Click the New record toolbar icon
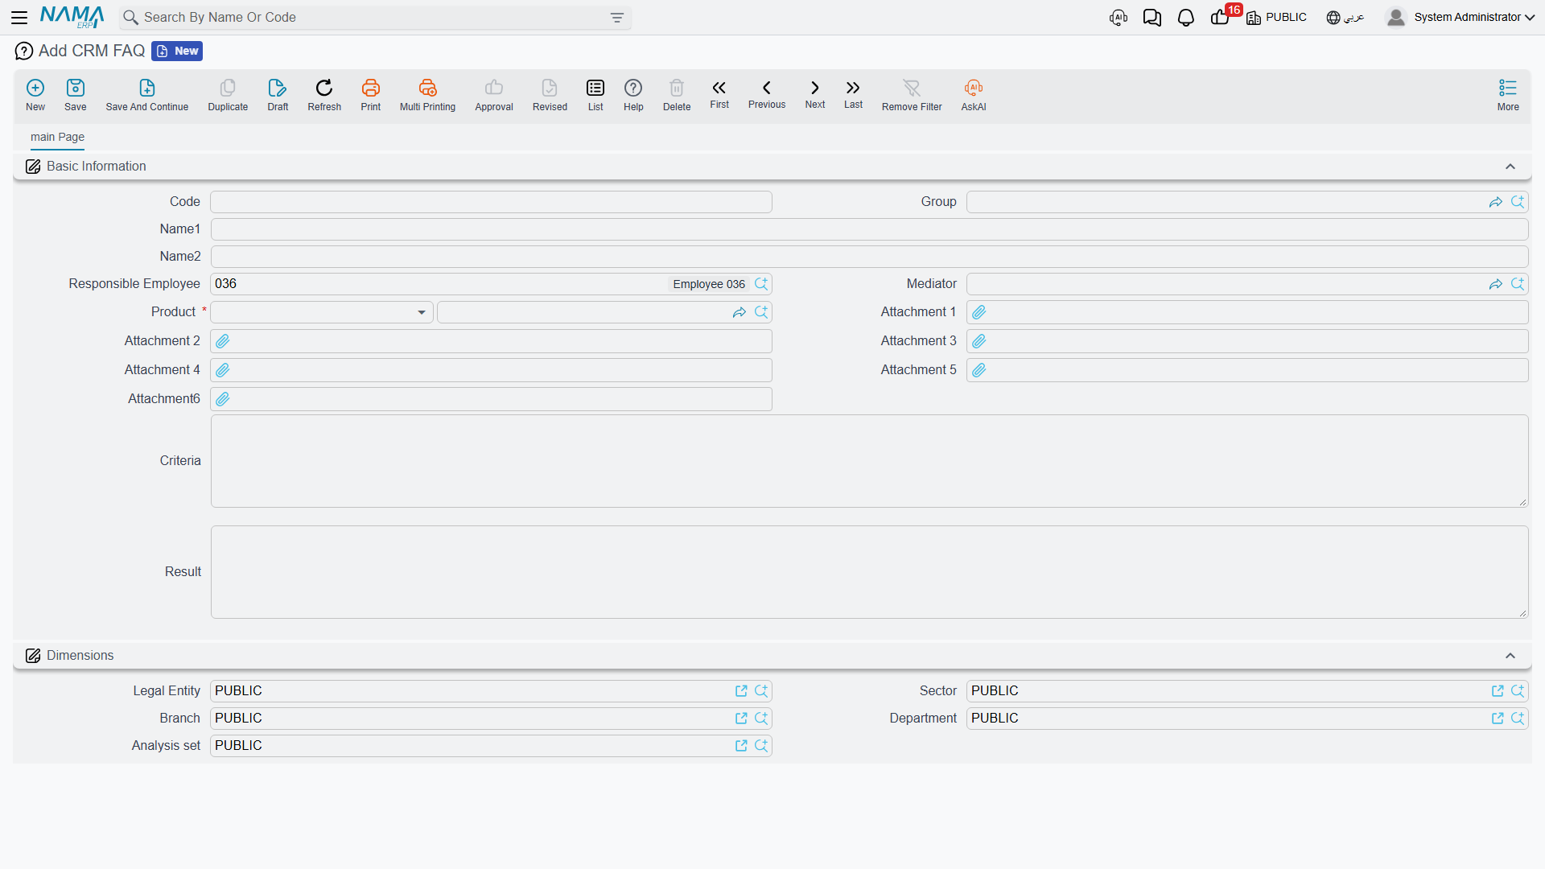Image resolution: width=1545 pixels, height=869 pixels. 35,95
